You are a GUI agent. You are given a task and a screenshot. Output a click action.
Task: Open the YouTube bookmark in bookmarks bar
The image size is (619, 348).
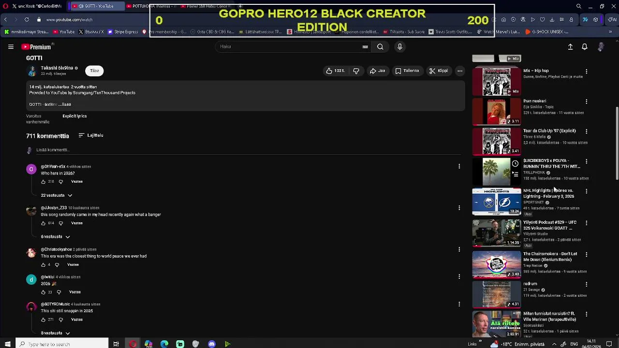tap(64, 32)
